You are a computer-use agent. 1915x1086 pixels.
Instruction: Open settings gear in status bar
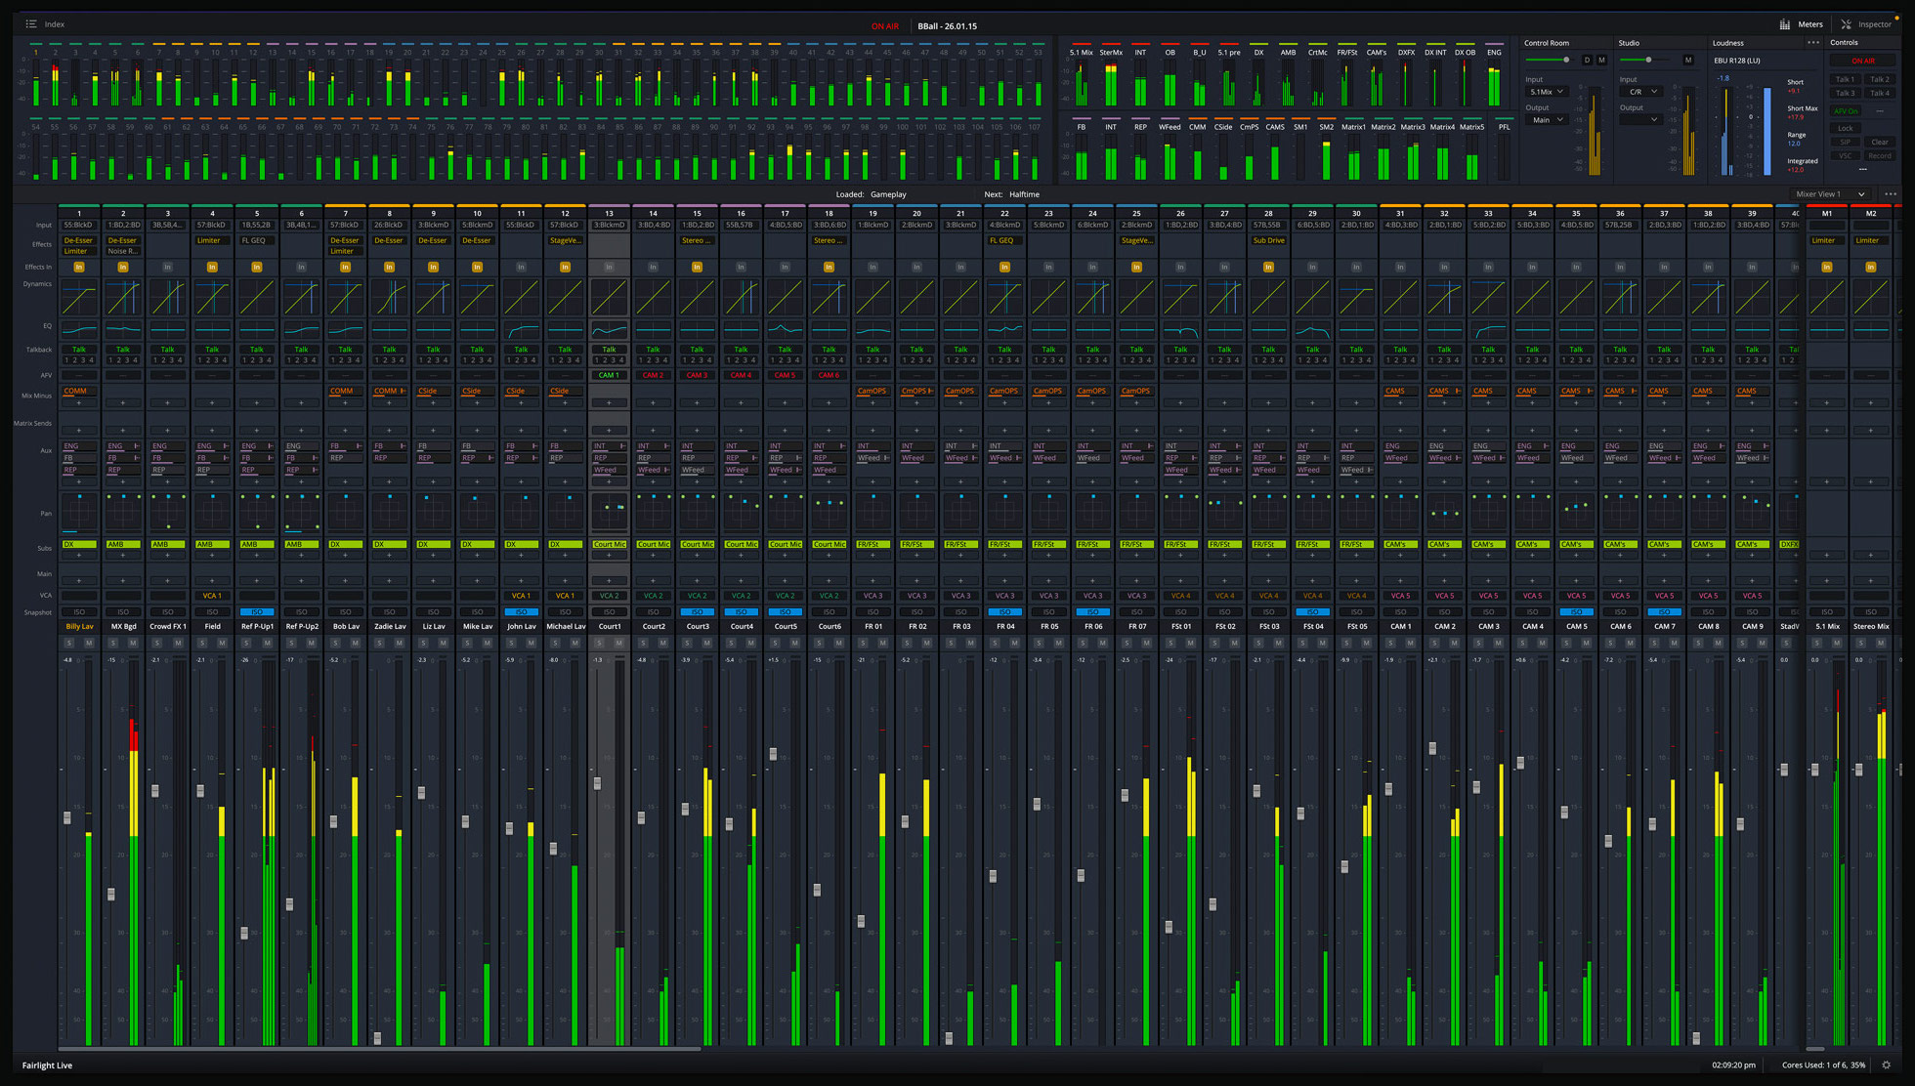pos(1886,1065)
